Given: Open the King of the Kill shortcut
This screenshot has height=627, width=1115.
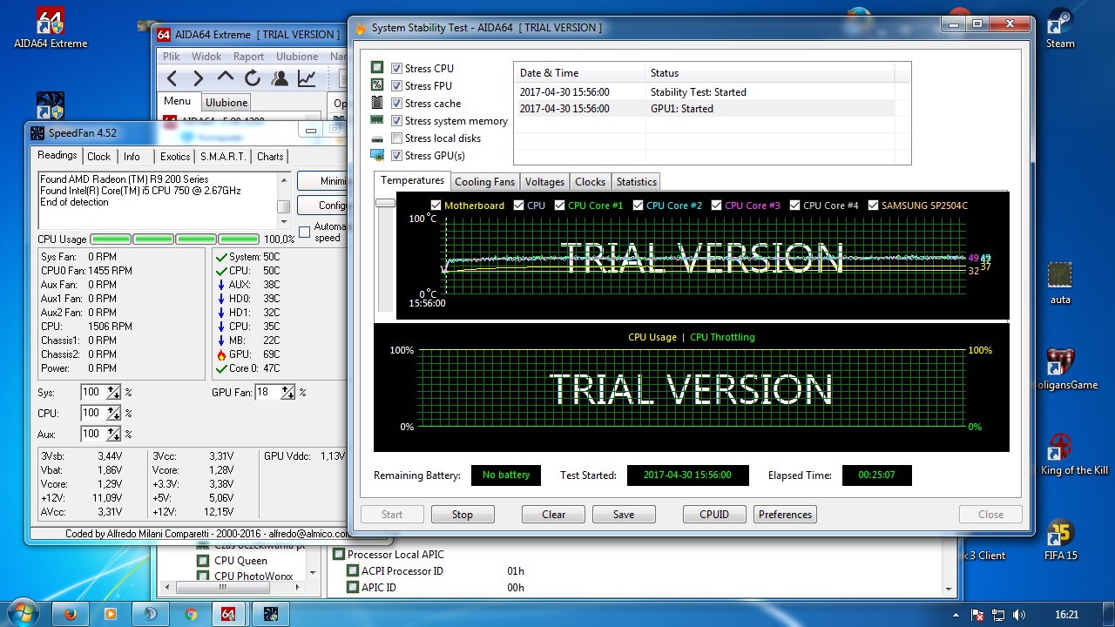Looking at the screenshot, I should (1074, 455).
